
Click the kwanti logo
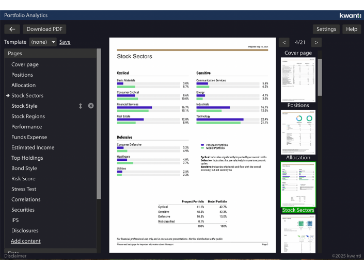click(x=350, y=15)
